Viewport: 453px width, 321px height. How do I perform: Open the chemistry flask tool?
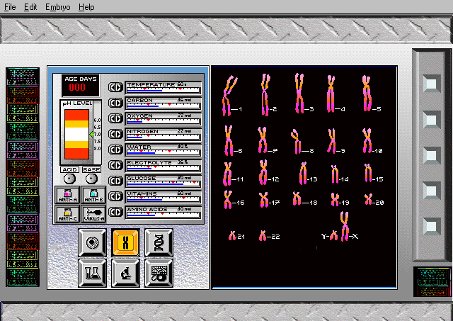coord(93,271)
